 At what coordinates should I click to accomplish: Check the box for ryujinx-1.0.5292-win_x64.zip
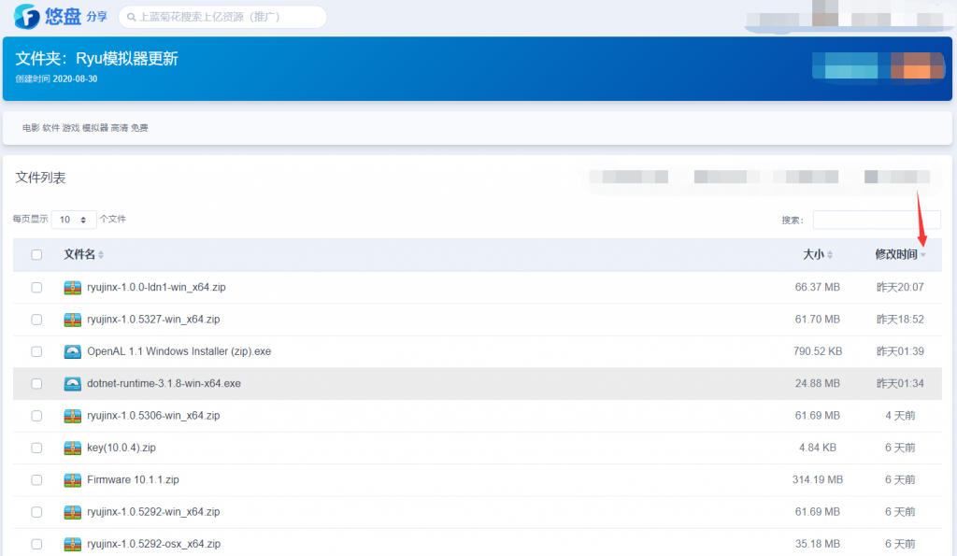coord(36,512)
